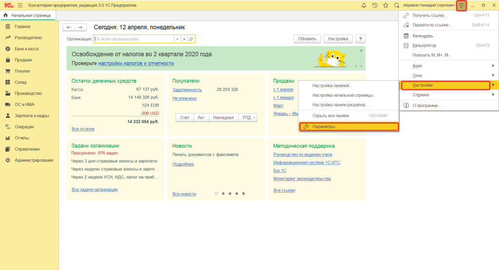Close the tax exemption banner
This screenshot has height=270, width=499.
click(x=361, y=50)
